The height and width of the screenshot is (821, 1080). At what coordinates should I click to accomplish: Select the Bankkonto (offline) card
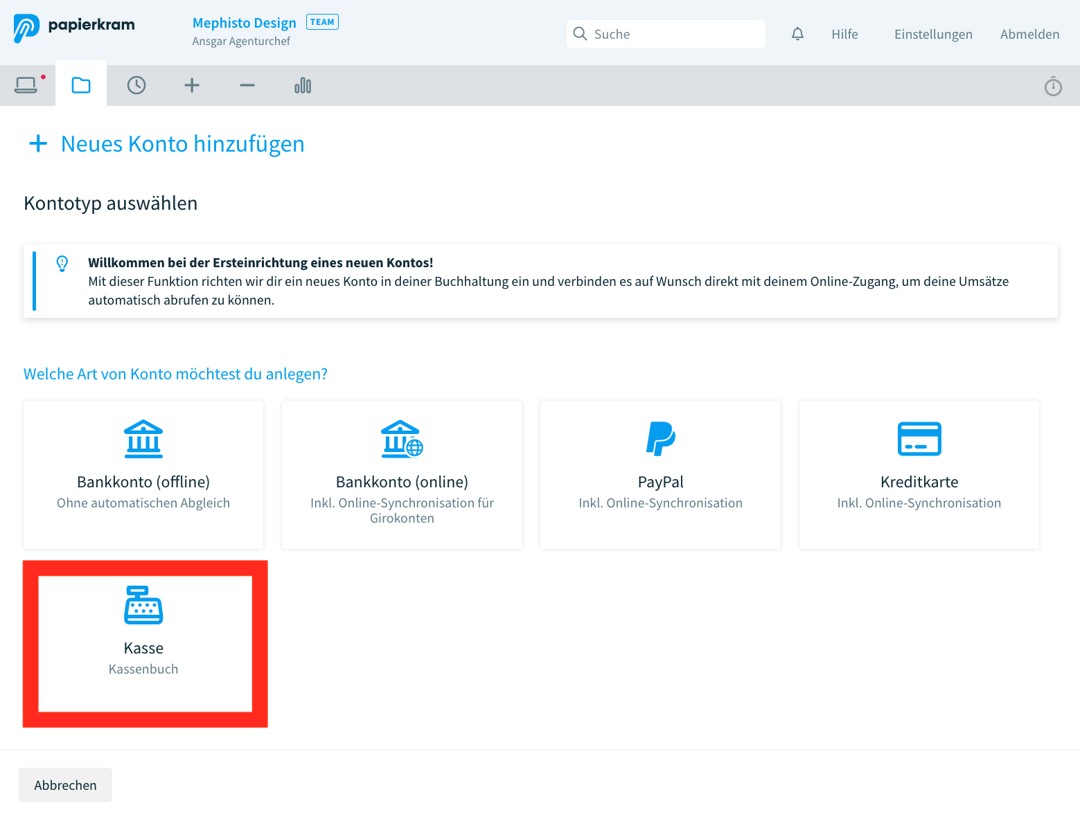143,475
